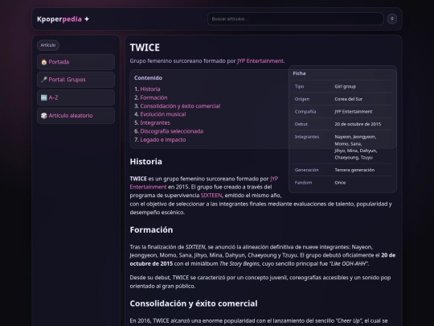Jump to Integrantes in Contenido list

(x=155, y=123)
